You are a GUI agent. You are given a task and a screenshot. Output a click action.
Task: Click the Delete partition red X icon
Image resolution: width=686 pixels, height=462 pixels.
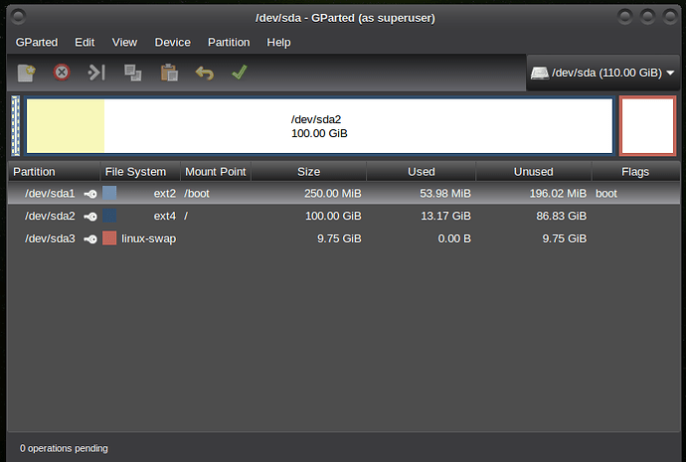pos(62,73)
